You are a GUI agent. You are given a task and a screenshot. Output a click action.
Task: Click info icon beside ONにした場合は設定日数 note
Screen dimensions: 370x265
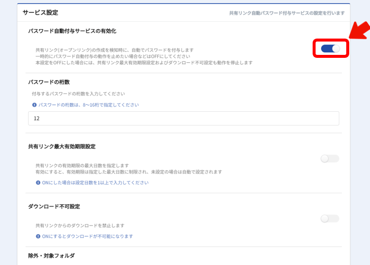point(38,183)
